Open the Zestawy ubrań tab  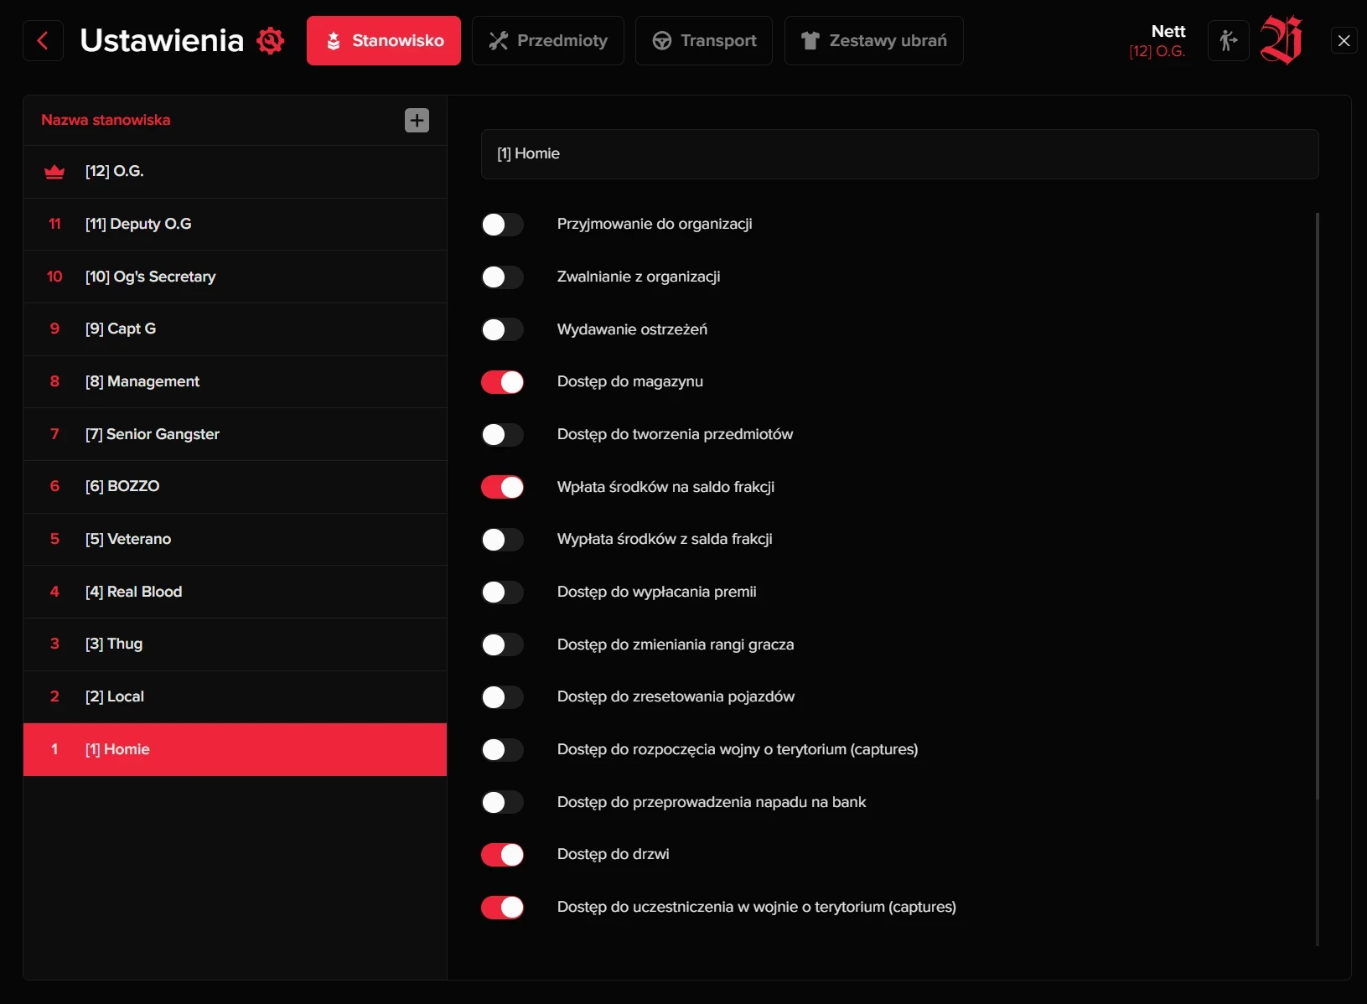873,40
